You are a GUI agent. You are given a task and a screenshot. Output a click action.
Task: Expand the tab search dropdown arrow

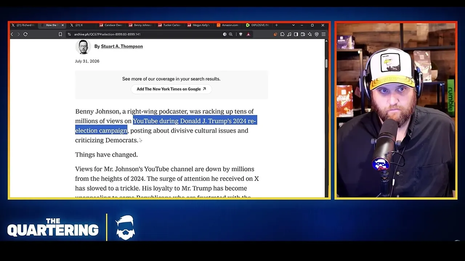pos(294,25)
